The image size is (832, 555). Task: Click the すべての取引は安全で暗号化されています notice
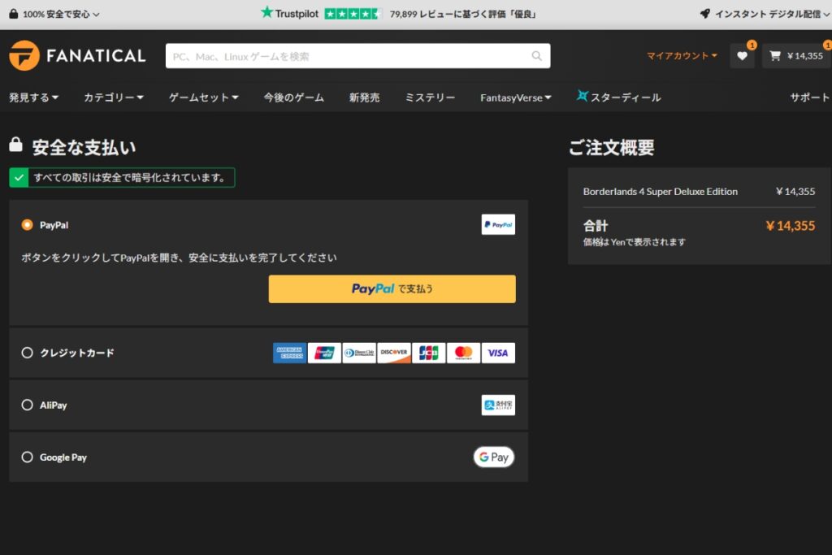click(x=122, y=177)
